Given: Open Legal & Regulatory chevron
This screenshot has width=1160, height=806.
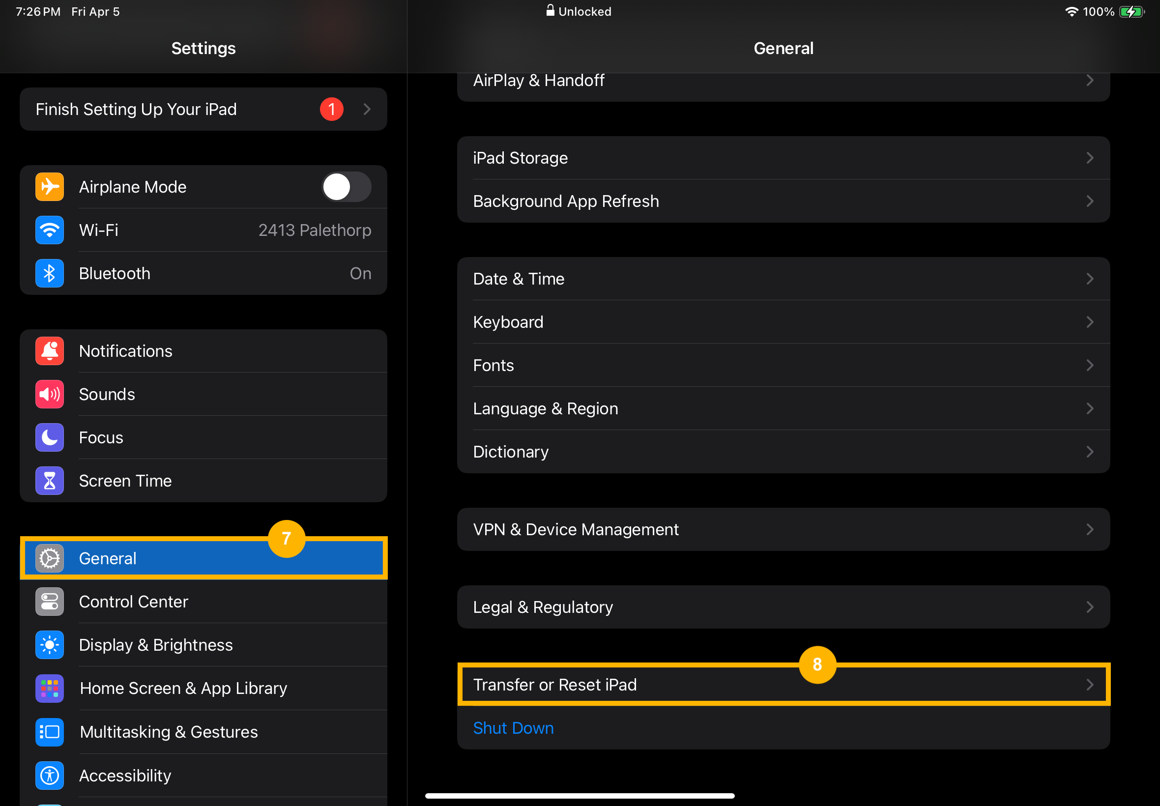Looking at the screenshot, I should pyautogui.click(x=1090, y=607).
